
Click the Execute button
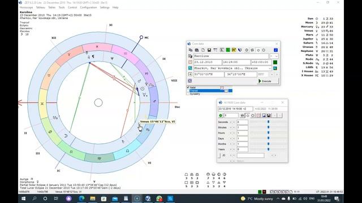(268, 81)
